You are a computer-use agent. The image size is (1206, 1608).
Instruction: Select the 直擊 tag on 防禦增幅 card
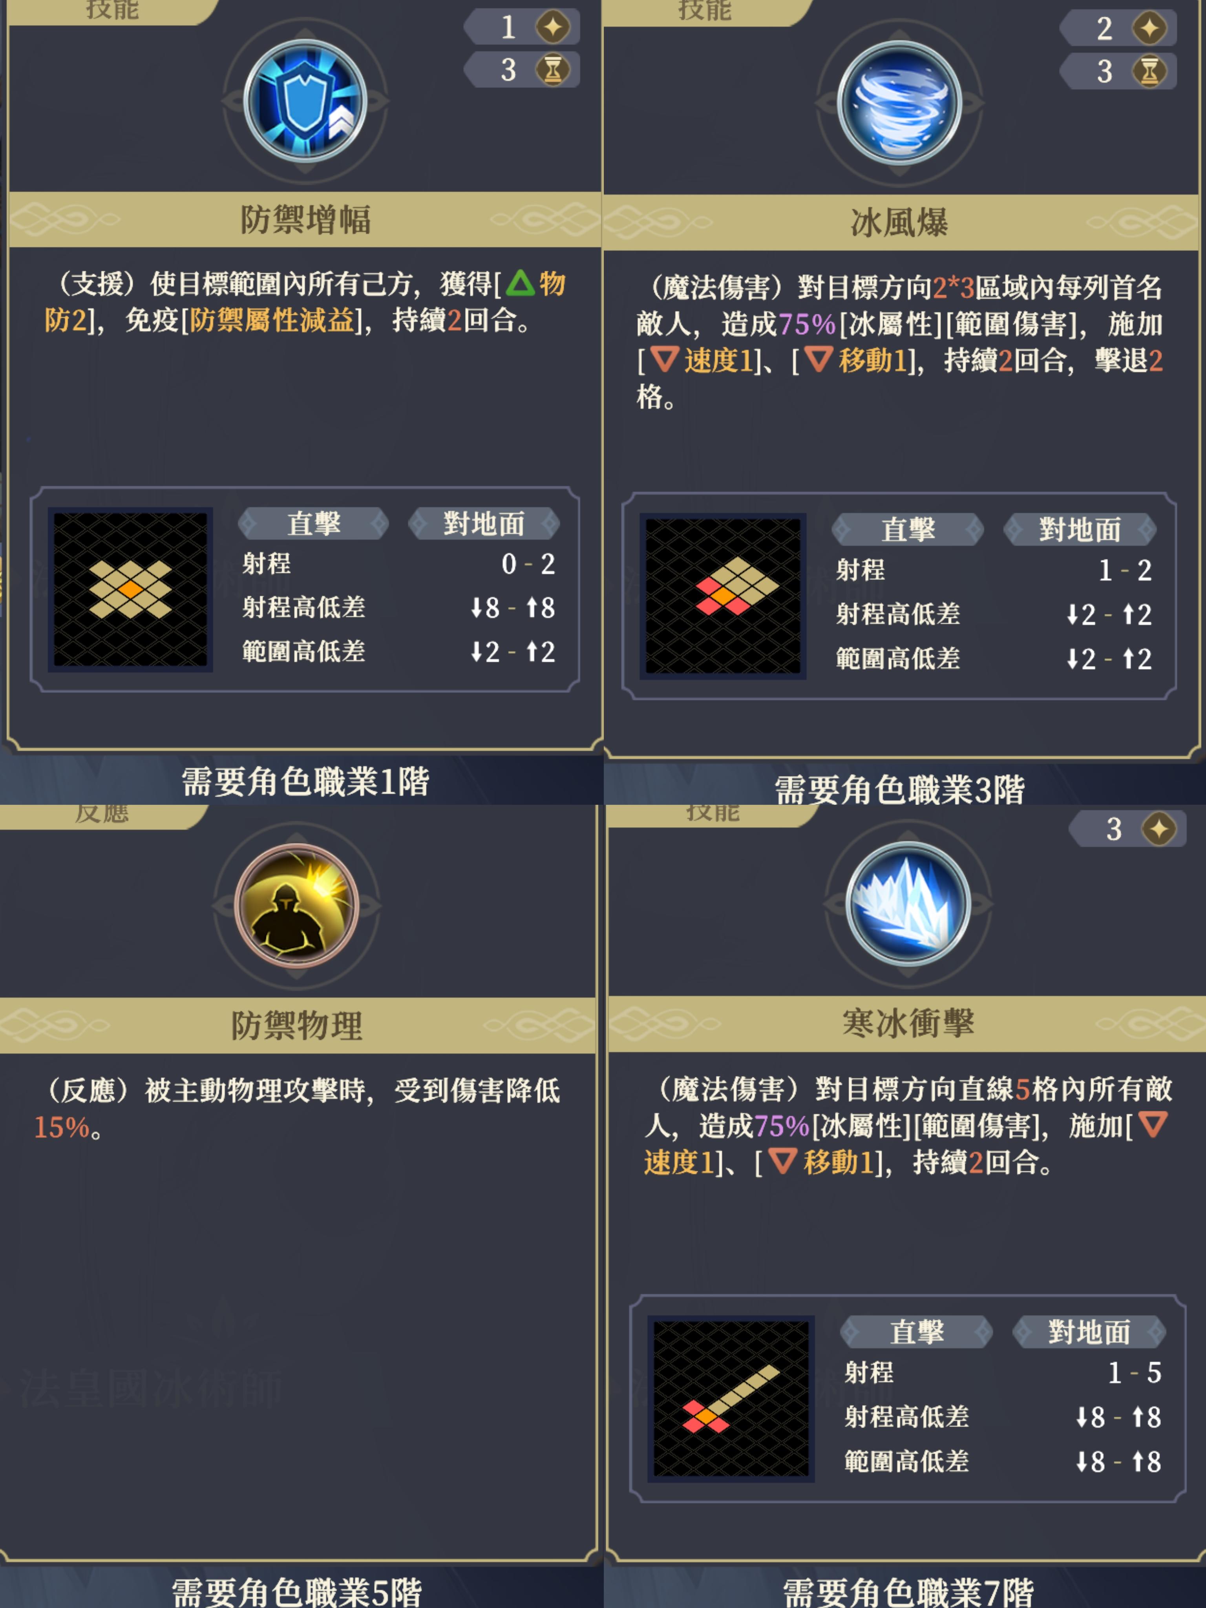313,523
